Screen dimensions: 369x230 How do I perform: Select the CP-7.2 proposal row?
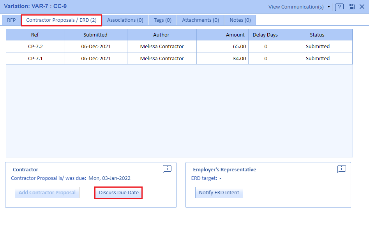click(179, 46)
